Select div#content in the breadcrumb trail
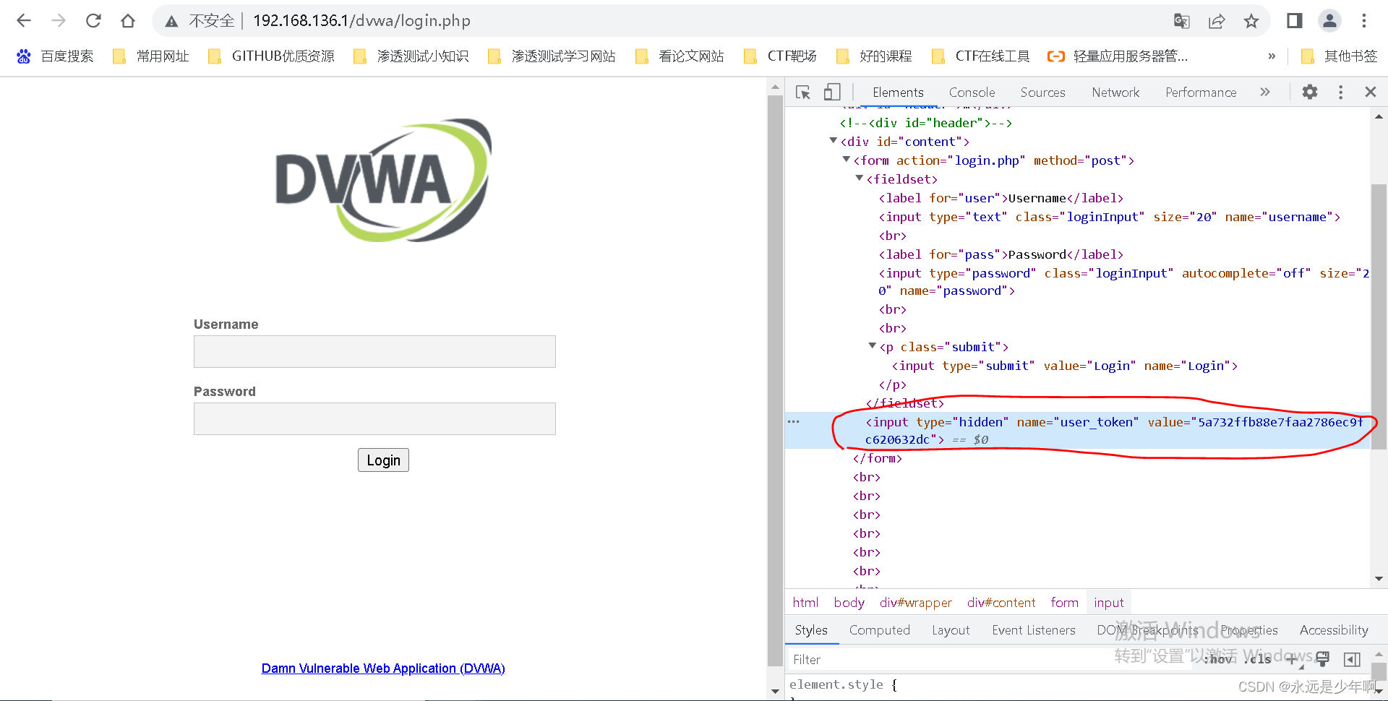This screenshot has width=1388, height=701. coord(1001,603)
